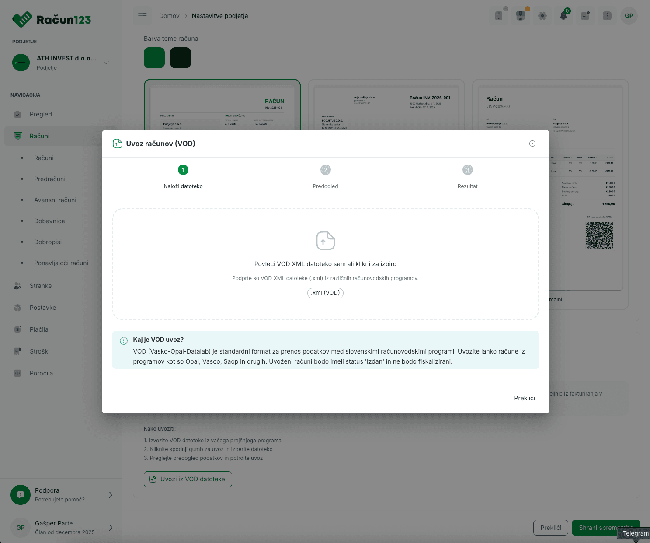This screenshot has height=543, width=650.
Task: Open Dobropisi in the sidebar
Action: pos(48,242)
